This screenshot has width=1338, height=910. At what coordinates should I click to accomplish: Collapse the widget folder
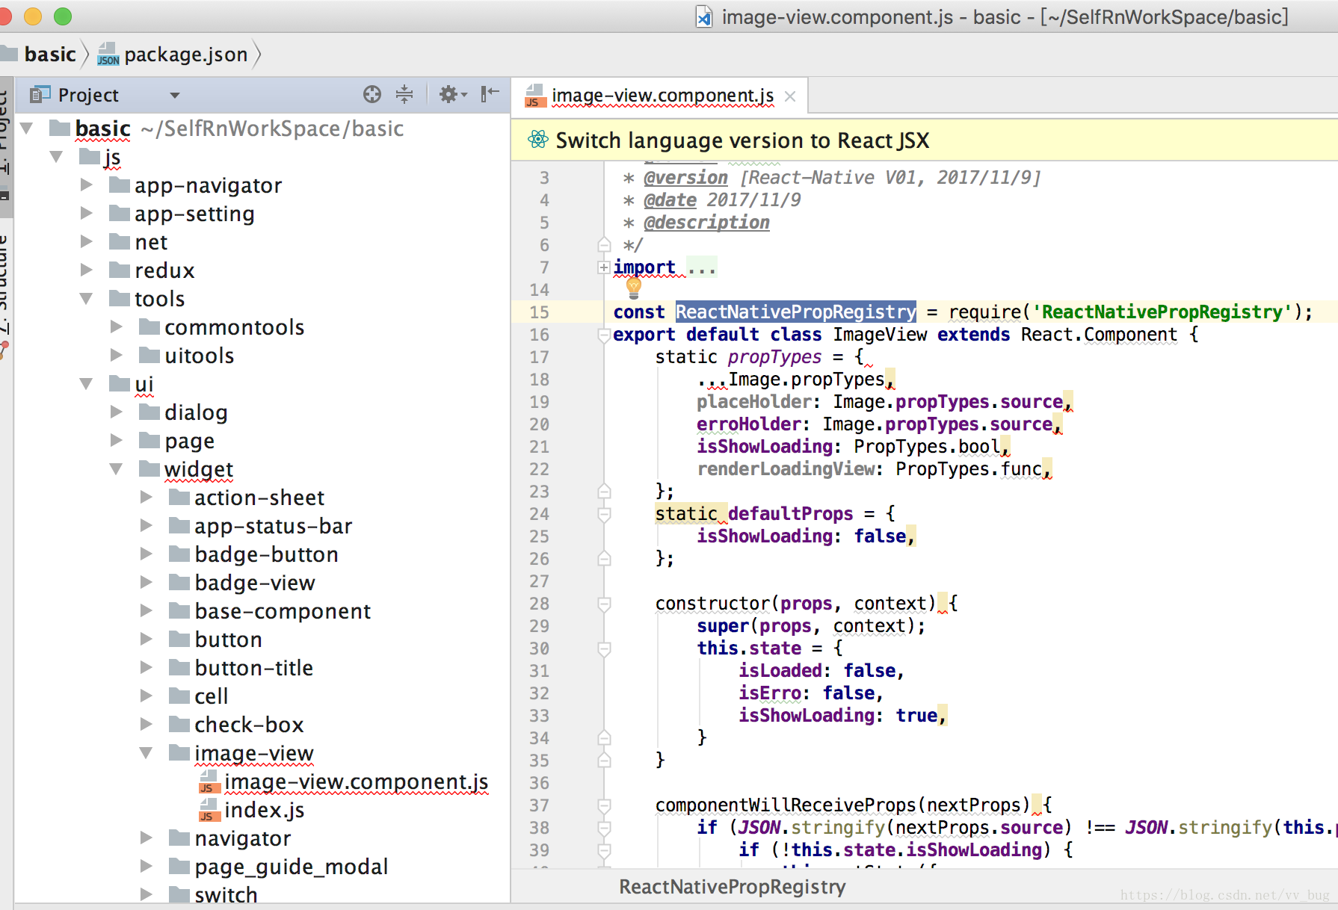117,469
